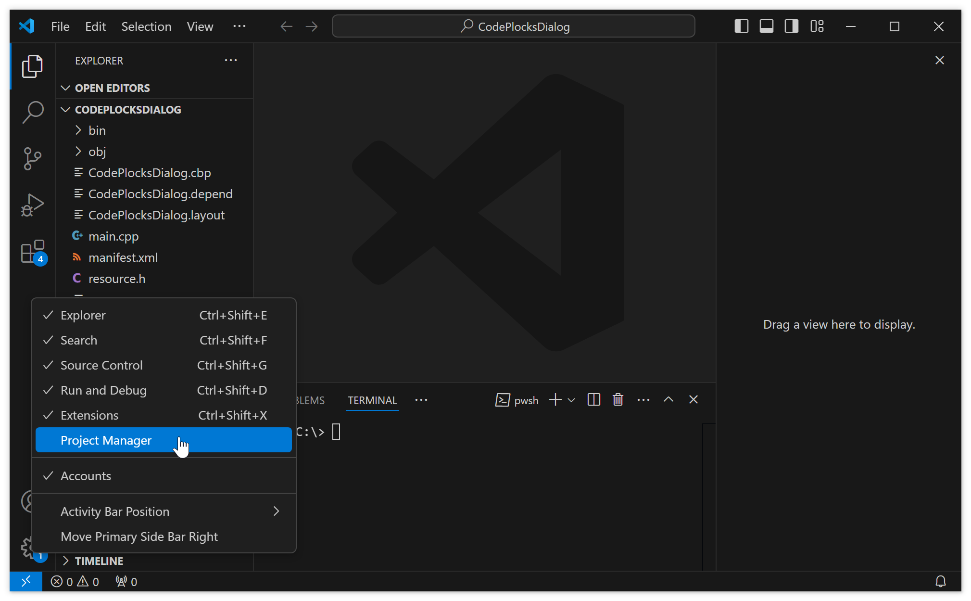Toggle Secondary Side Bar layout icon
Viewport: 971px width, 601px height.
point(791,26)
